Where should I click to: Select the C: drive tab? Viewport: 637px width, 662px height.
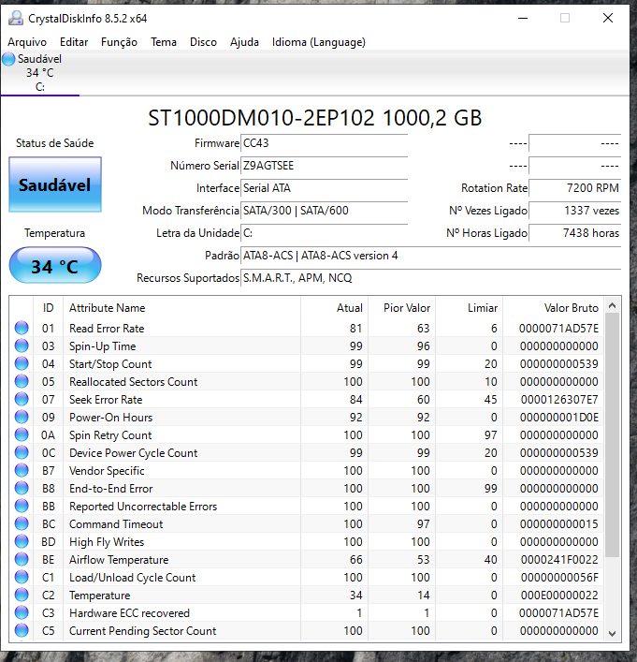(x=40, y=73)
